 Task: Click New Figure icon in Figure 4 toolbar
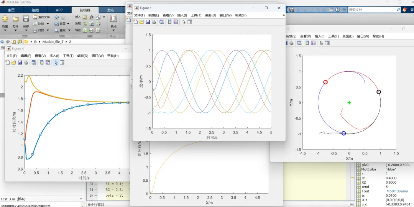8,62
